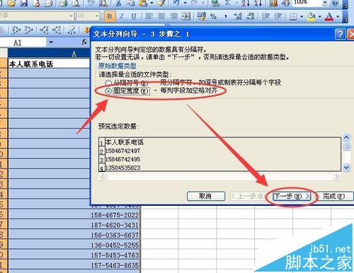Select the cell with 157-5453-4763
The image size is (354, 273).
click(74, 255)
